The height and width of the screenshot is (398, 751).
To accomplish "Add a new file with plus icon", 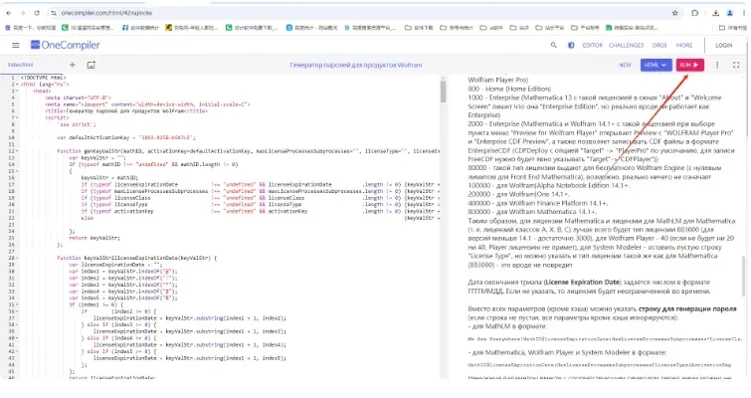I will point(73,65).
